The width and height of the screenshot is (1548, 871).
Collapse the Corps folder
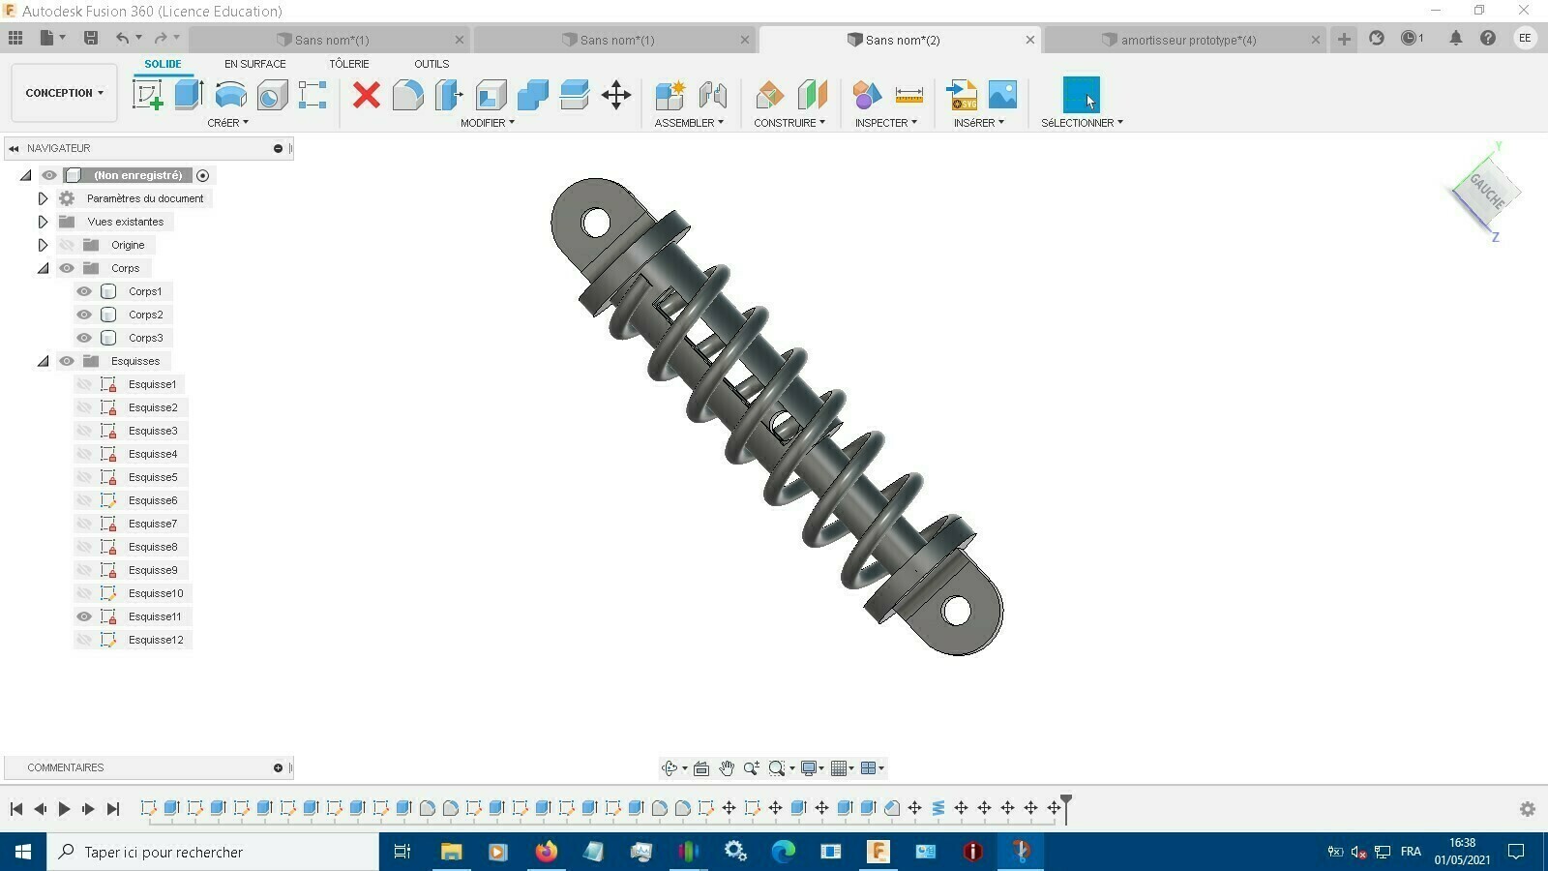43,268
